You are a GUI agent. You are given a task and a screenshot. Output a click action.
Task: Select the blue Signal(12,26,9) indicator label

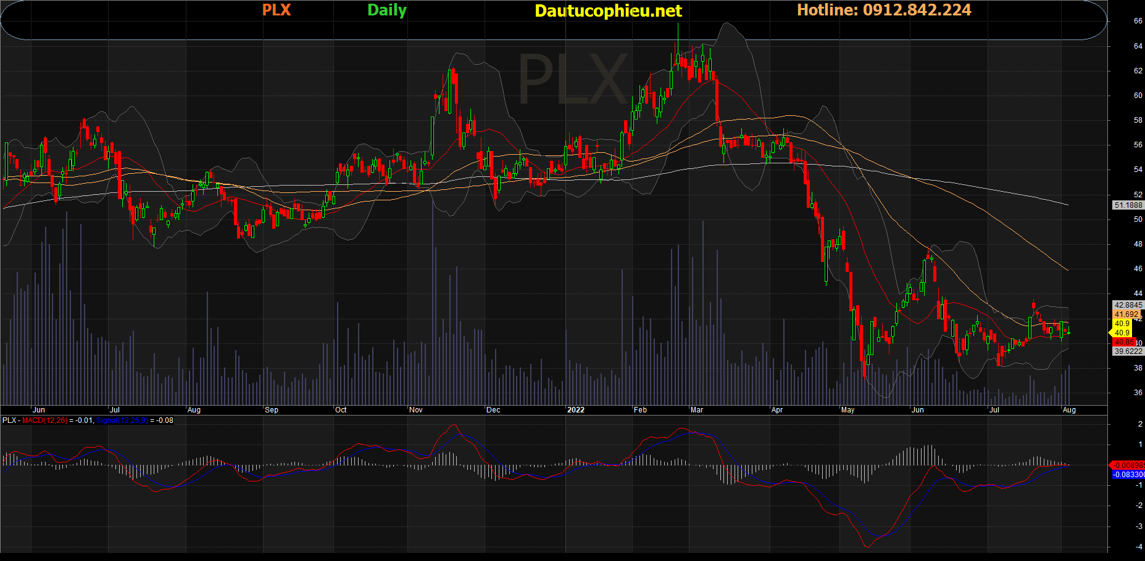122,420
